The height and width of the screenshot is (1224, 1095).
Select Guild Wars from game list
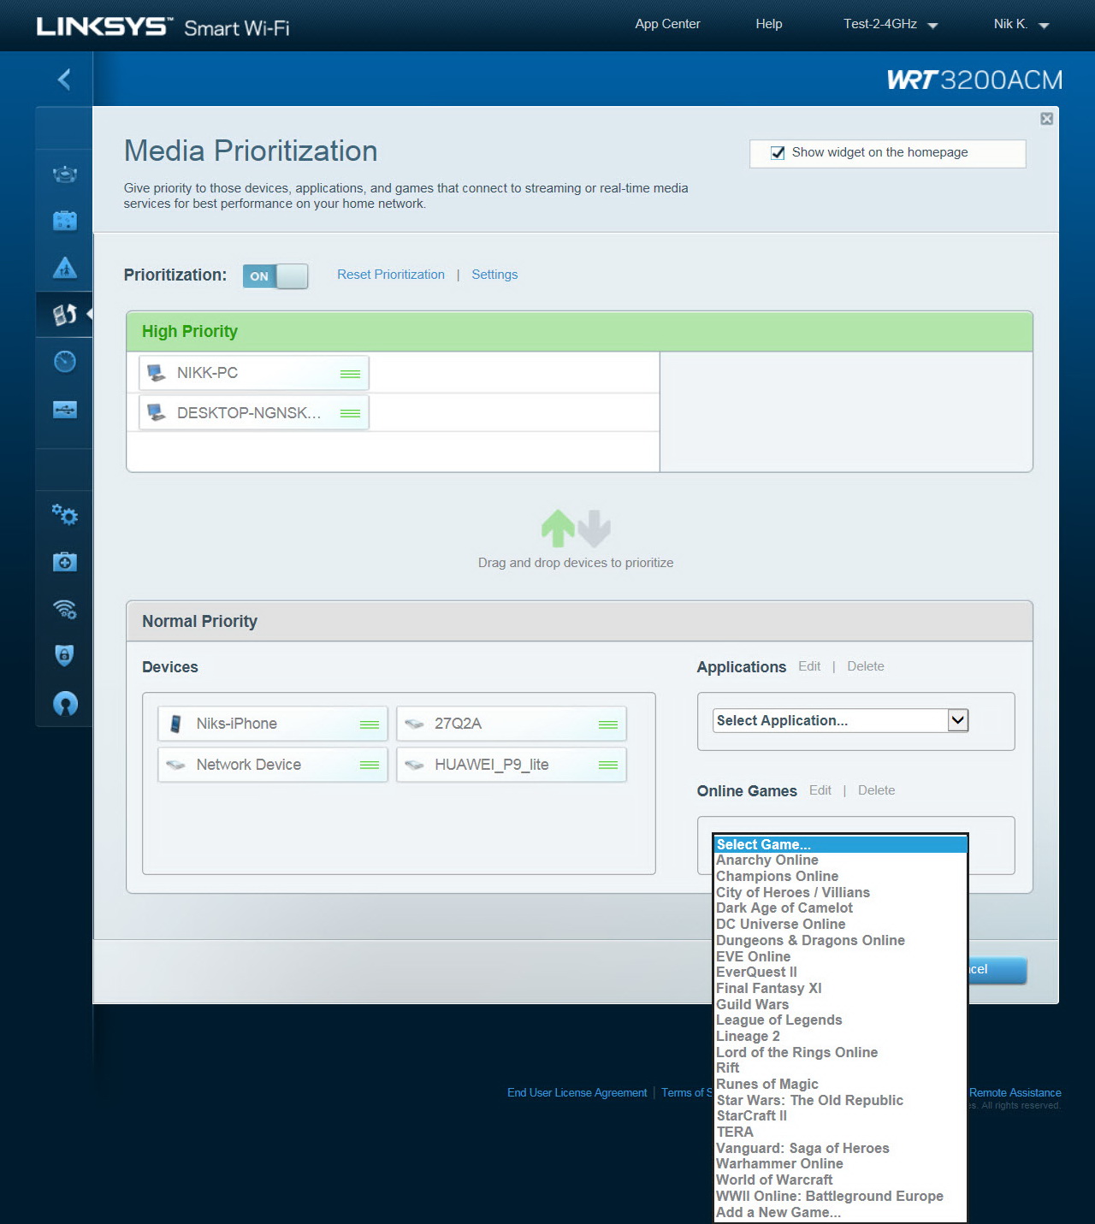click(841, 1004)
